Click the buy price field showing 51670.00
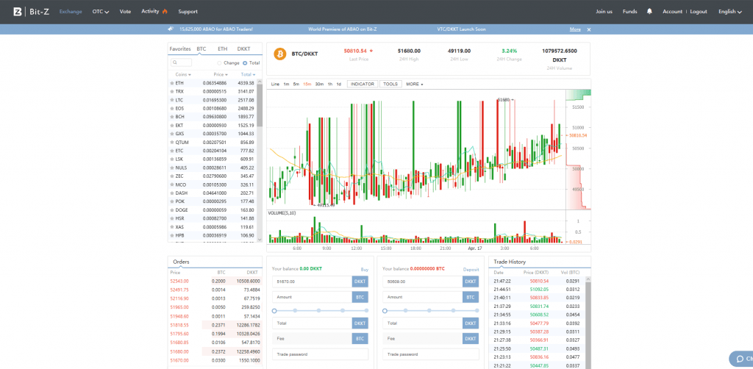 312,282
